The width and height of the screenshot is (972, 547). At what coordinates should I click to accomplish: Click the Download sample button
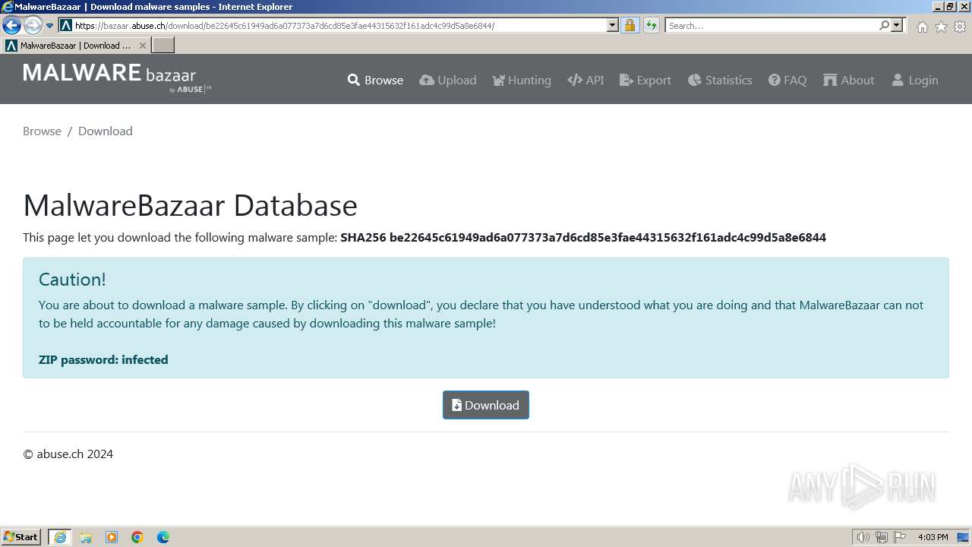(x=486, y=405)
